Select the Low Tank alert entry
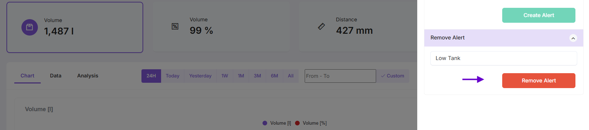This screenshot has width=589, height=130. [x=504, y=58]
